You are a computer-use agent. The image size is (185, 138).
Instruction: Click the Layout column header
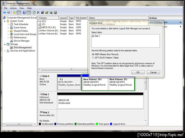point(63,18)
